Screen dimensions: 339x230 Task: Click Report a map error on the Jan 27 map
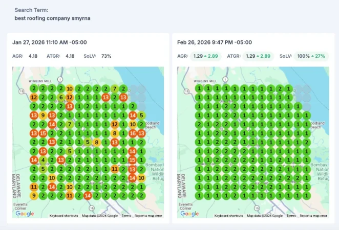(x=149, y=216)
